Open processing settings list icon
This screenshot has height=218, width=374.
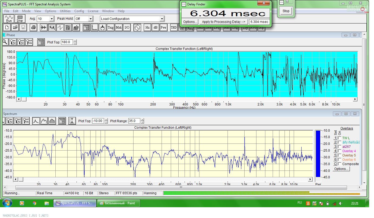[x=86, y=27]
